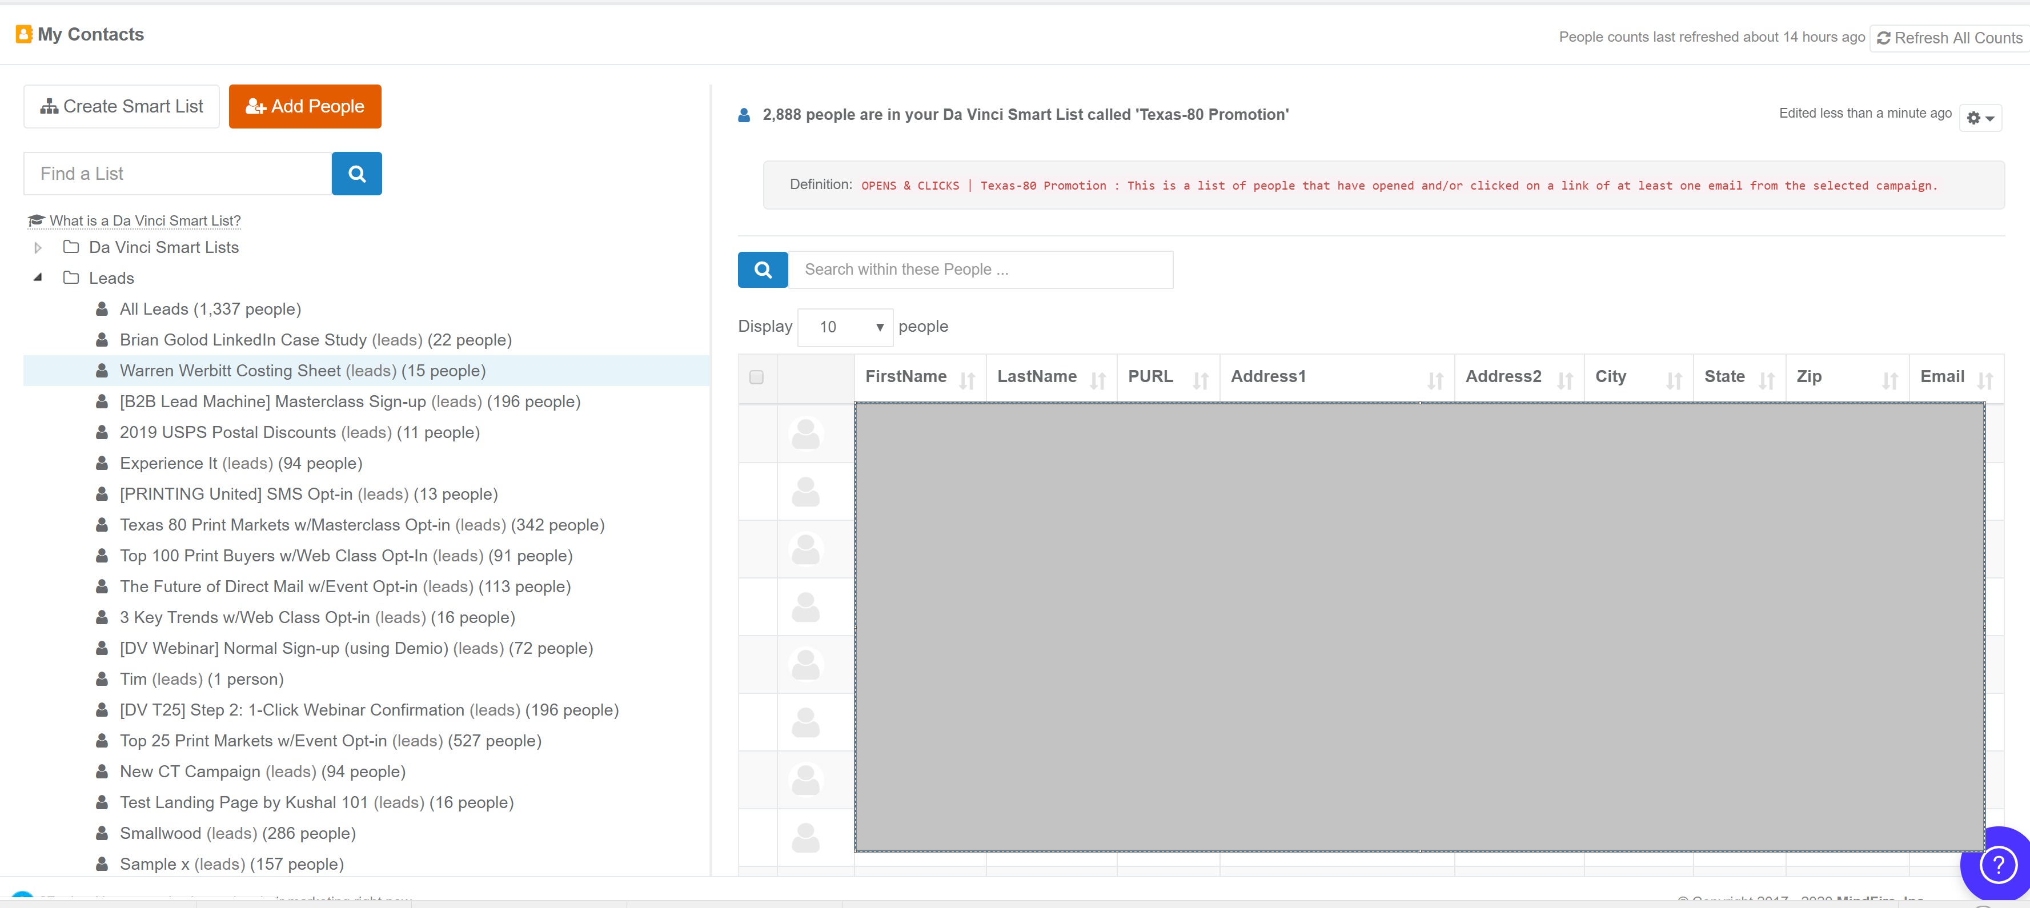Image resolution: width=2030 pixels, height=908 pixels.
Task: Click the blue Find a List search icon
Action: pyautogui.click(x=356, y=174)
